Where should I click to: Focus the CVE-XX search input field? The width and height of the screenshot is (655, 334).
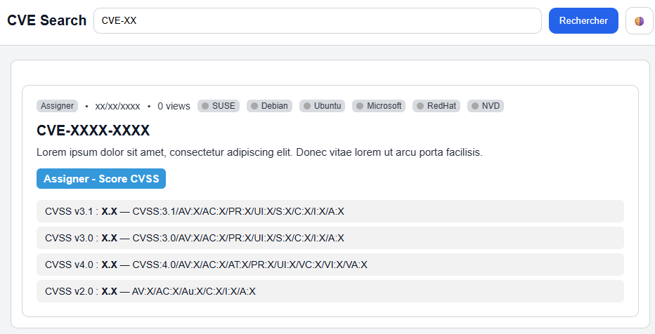point(318,21)
